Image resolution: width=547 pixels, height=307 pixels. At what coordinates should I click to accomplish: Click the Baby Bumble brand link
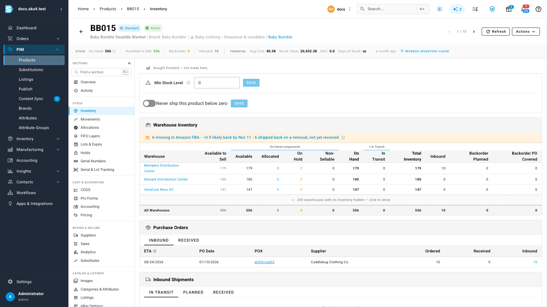(x=280, y=37)
